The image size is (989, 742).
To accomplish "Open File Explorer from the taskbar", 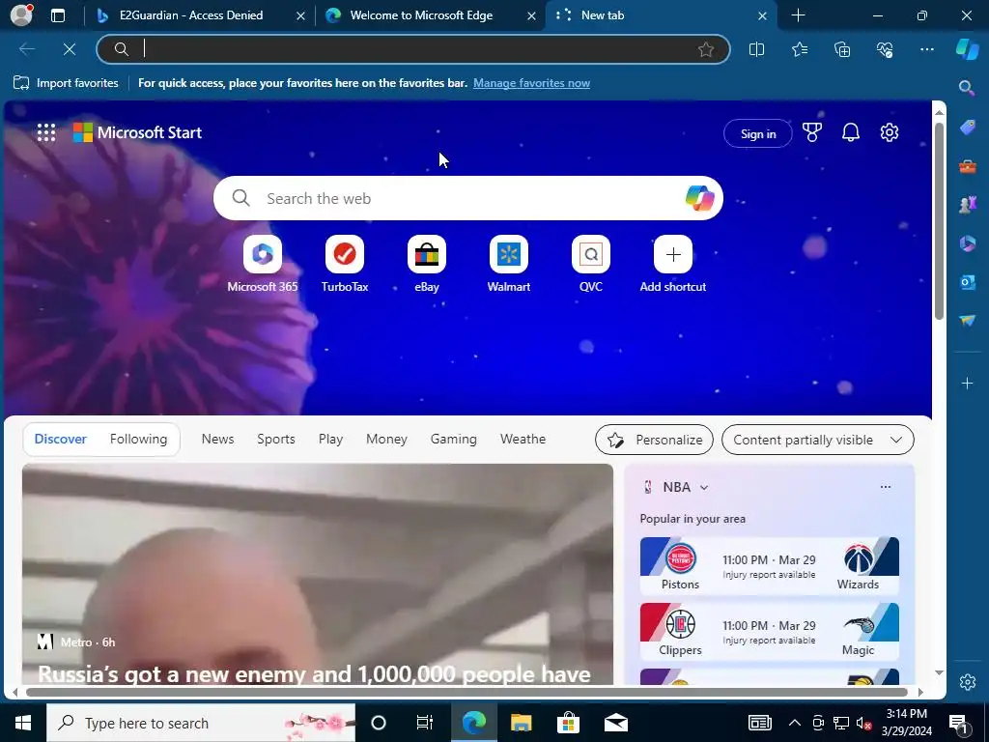I will click(521, 723).
